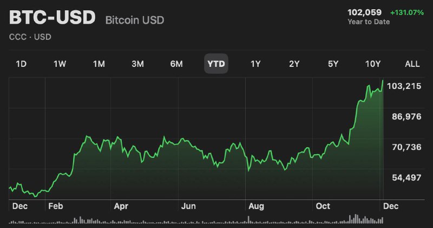Switch to the 1W range
Screen dimensions: 433x228
click(60, 64)
